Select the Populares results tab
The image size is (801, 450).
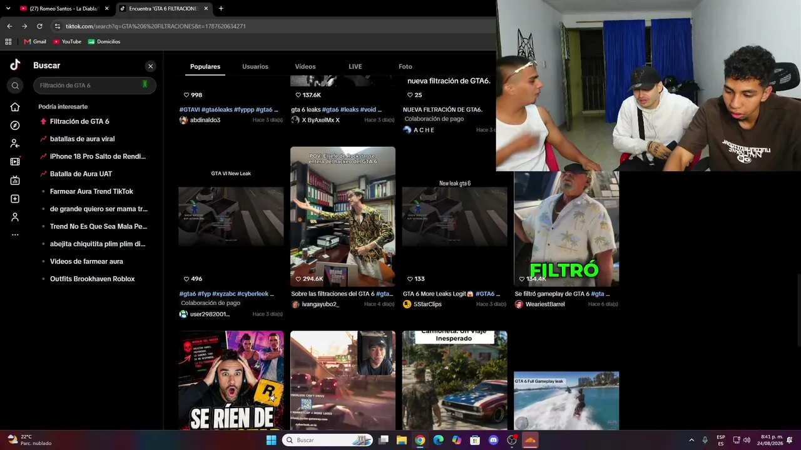205,66
